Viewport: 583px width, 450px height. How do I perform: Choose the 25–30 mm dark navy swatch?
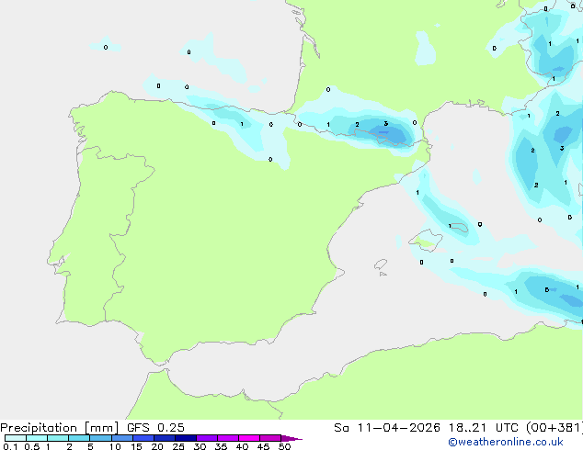pyautogui.click(x=185, y=438)
